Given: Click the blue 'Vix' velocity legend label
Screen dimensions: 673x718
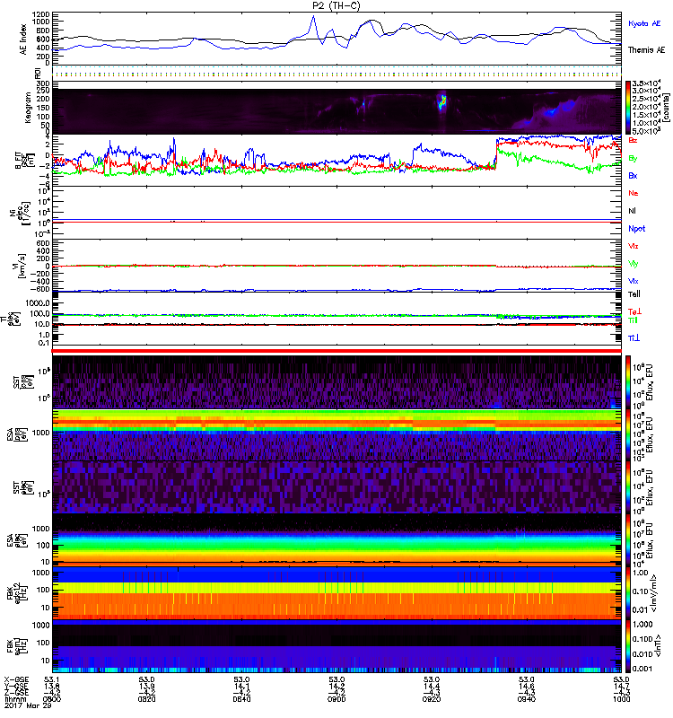Looking at the screenshot, I should (634, 281).
